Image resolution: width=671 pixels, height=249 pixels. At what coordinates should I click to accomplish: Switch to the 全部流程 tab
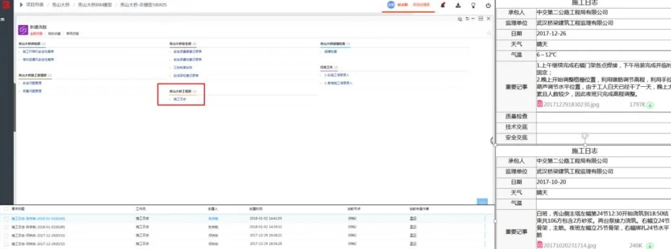36,33
